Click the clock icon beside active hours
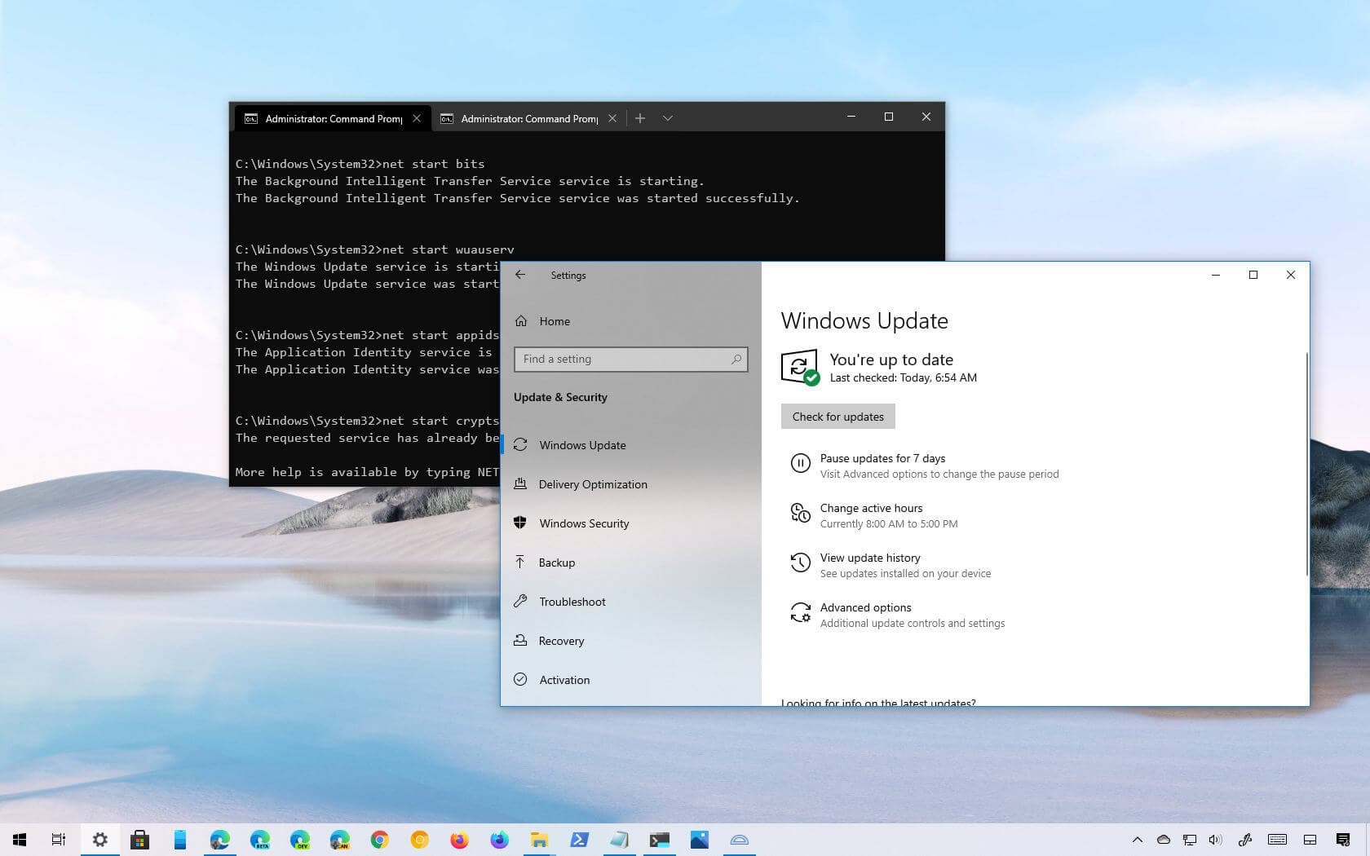The image size is (1370, 856). (x=800, y=514)
